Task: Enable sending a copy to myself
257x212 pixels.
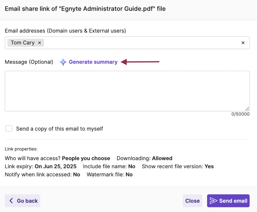Action: [9, 128]
